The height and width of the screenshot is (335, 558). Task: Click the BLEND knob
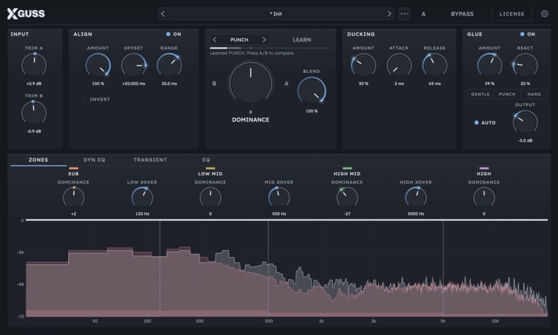pos(311,90)
